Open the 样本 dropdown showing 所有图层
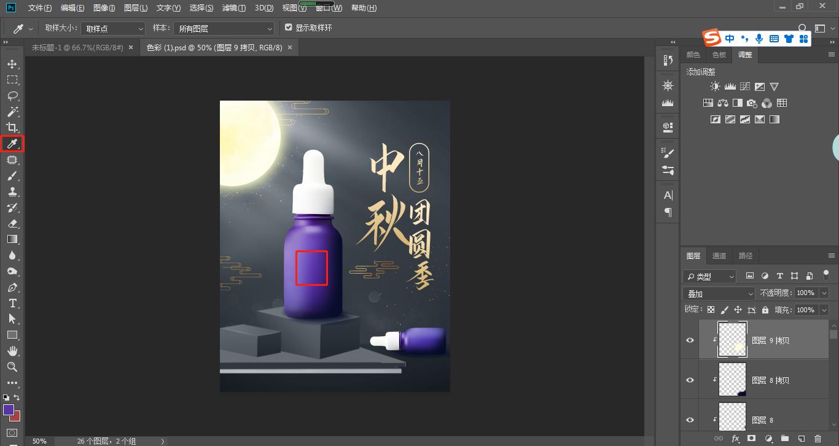The width and height of the screenshot is (839, 446). (x=224, y=28)
